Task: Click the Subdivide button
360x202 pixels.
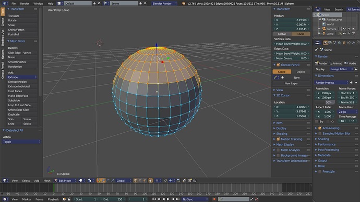Action: pos(22,100)
